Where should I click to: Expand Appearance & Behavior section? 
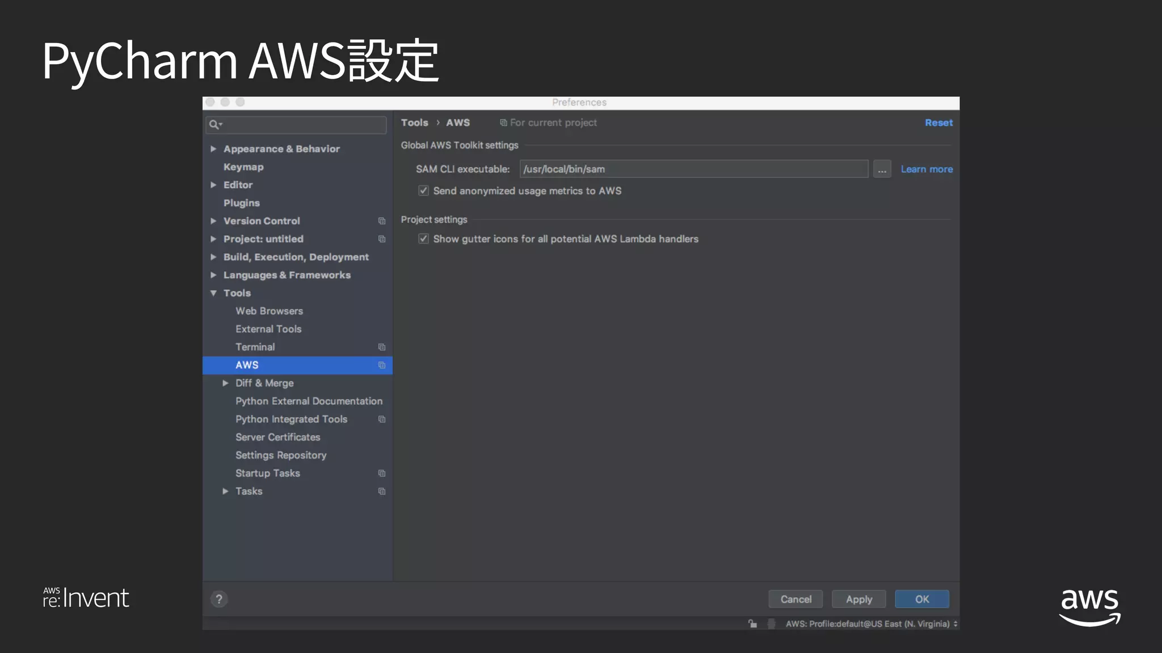[214, 149]
